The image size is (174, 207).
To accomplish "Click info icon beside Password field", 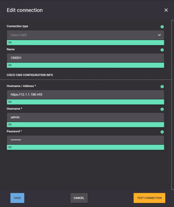I will tap(162, 132).
